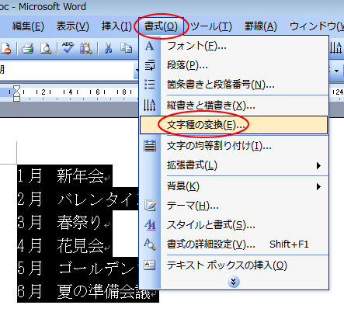Click the paragraph menu icon
Viewport: 344px width, 312px height.
coord(150,65)
